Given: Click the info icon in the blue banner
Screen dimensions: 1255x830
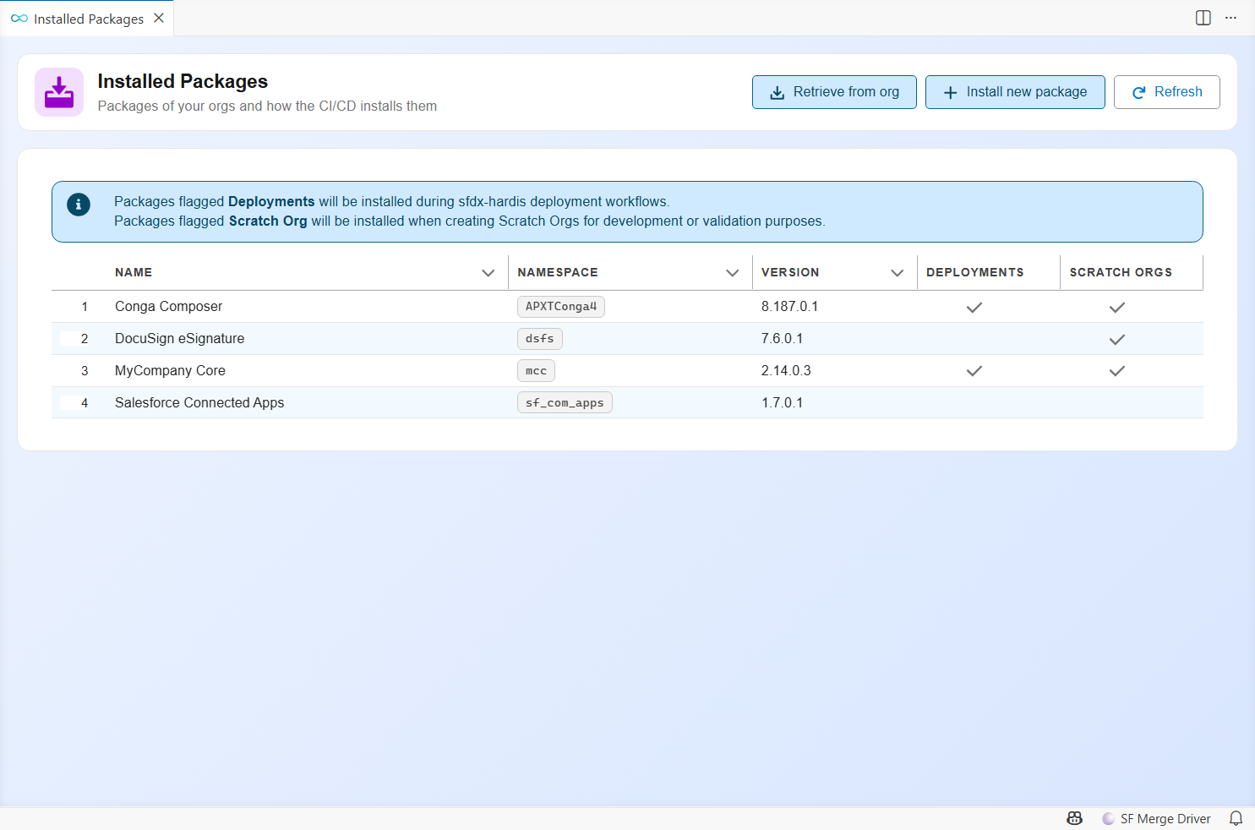Looking at the screenshot, I should (79, 204).
